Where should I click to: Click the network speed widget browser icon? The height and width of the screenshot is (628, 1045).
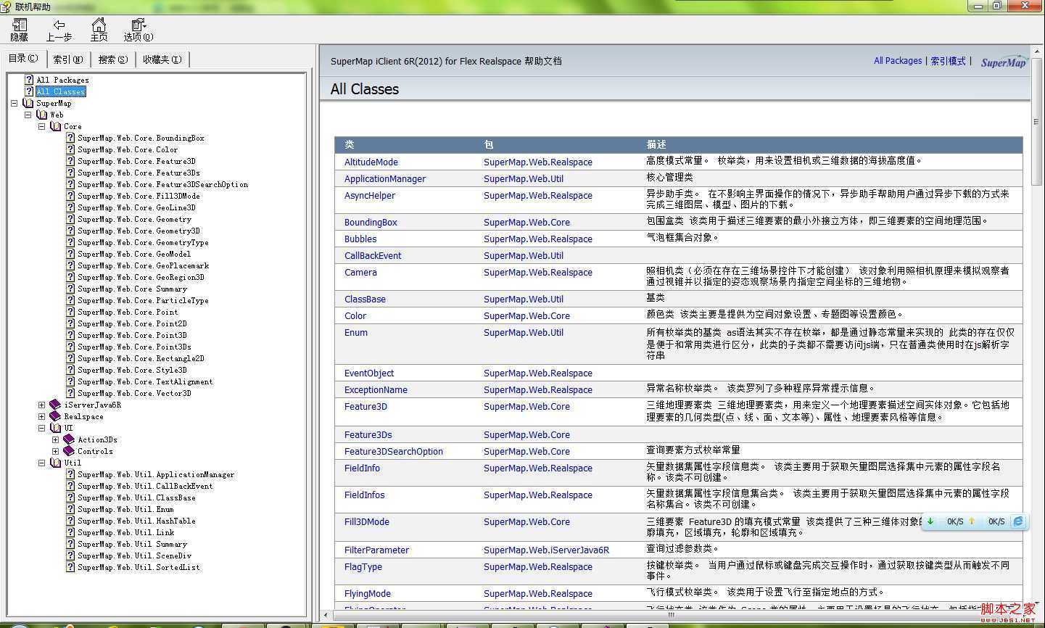pos(1018,521)
